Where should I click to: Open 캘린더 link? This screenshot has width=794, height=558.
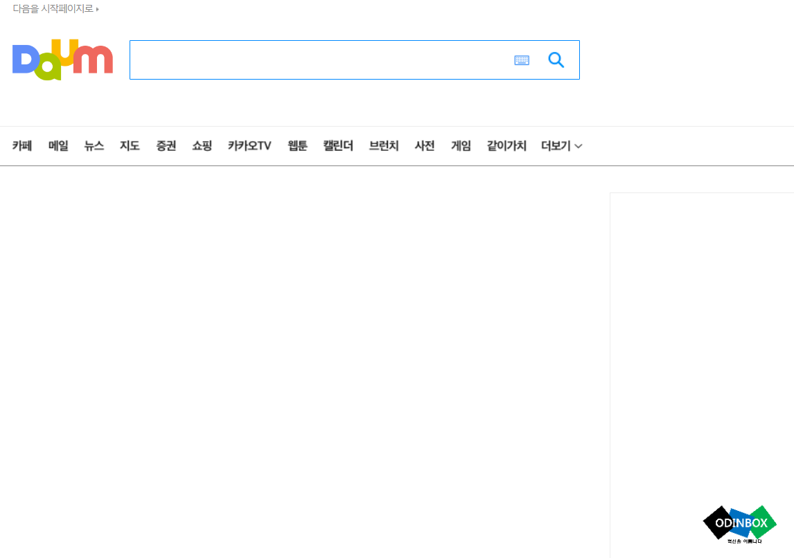[338, 145]
